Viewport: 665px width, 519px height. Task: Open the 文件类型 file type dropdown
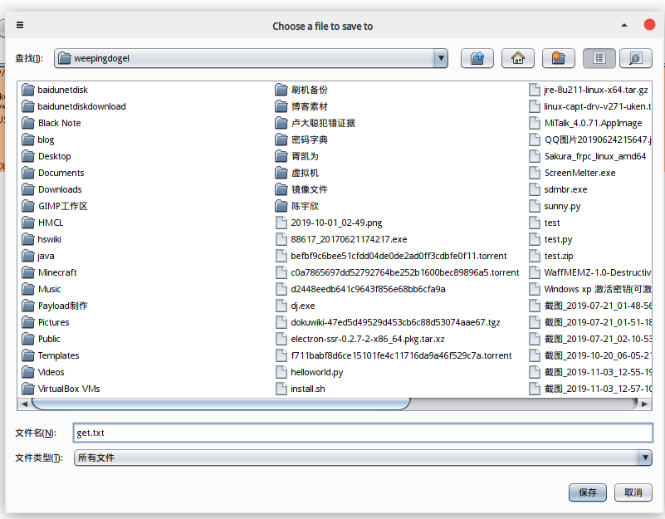[x=644, y=458]
